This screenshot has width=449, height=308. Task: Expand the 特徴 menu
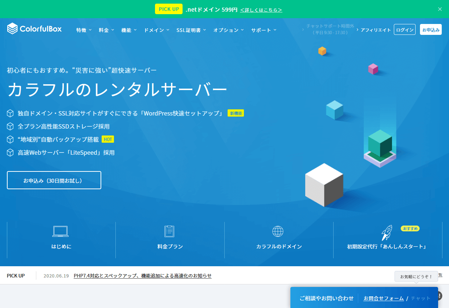pos(84,30)
